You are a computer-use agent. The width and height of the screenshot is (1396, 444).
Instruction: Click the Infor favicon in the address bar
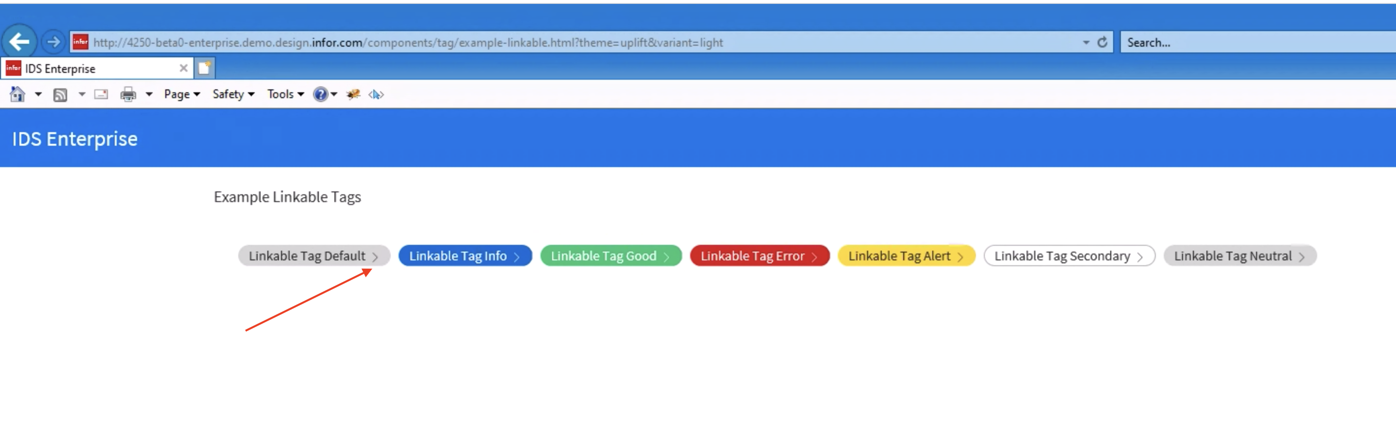coord(80,42)
